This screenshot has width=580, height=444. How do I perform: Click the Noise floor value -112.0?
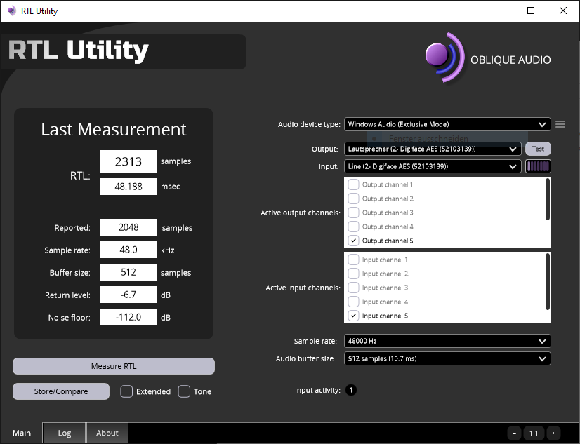(128, 317)
